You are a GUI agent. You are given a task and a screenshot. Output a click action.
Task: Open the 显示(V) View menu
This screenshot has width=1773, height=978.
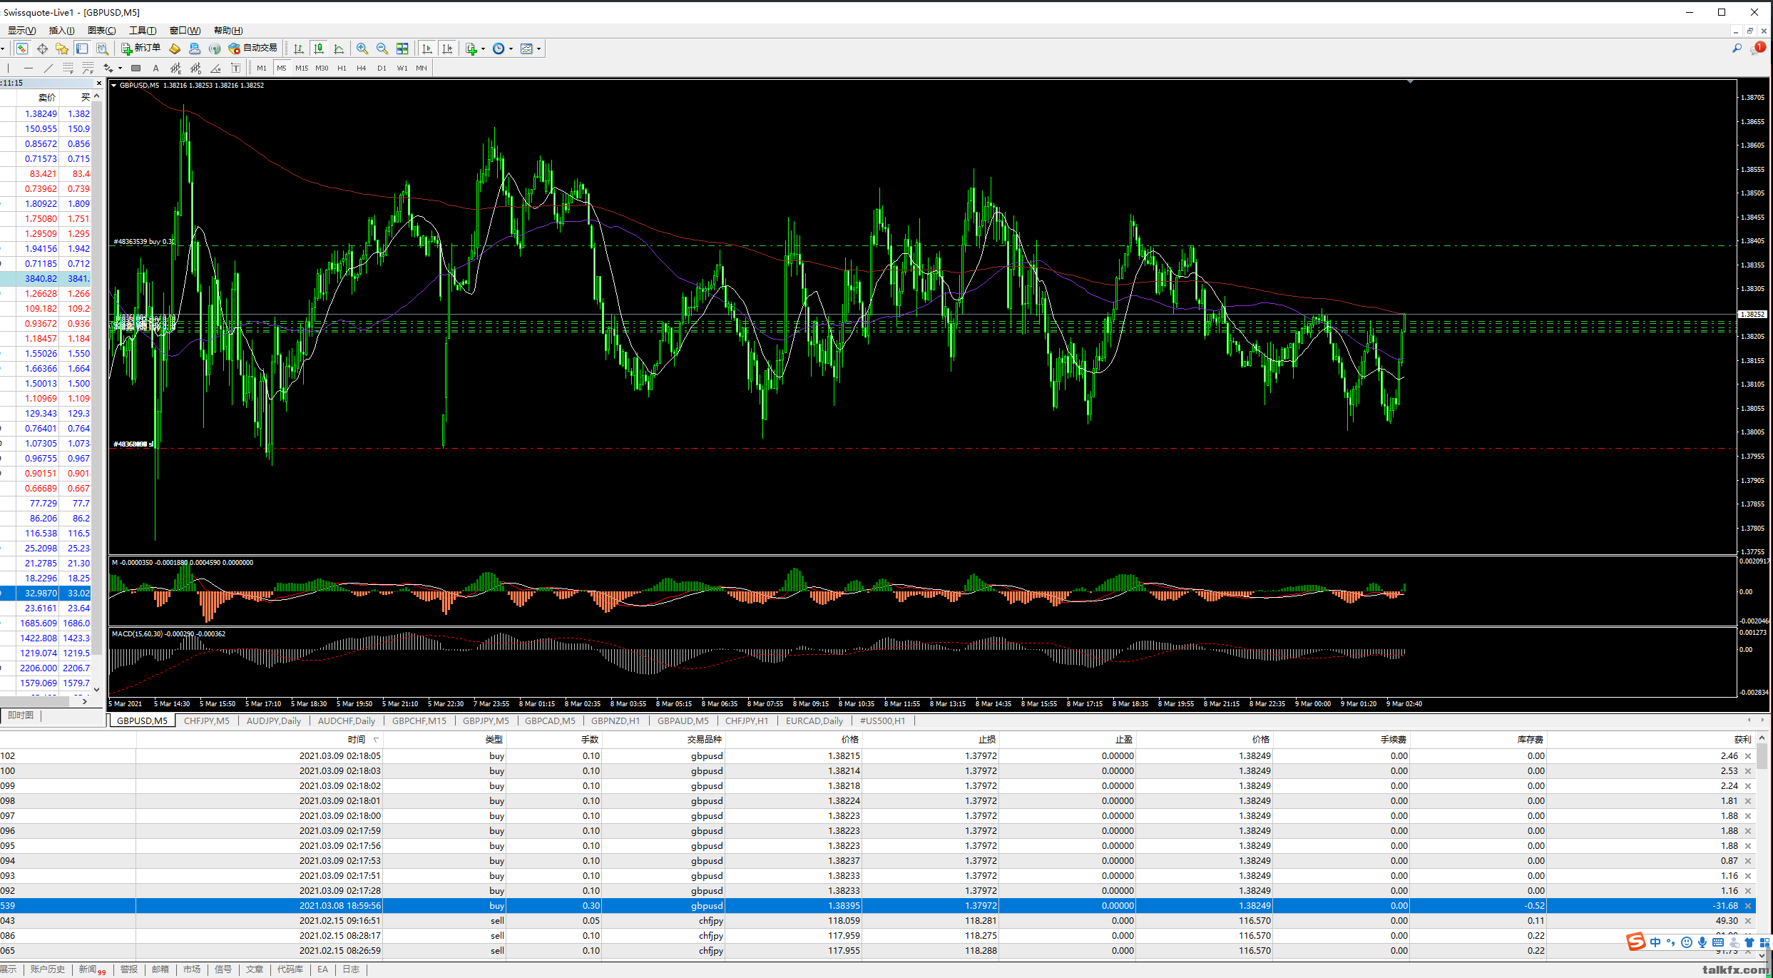(x=21, y=30)
